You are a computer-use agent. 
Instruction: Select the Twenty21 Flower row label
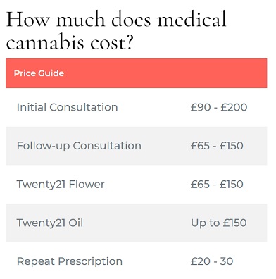[x=61, y=185]
